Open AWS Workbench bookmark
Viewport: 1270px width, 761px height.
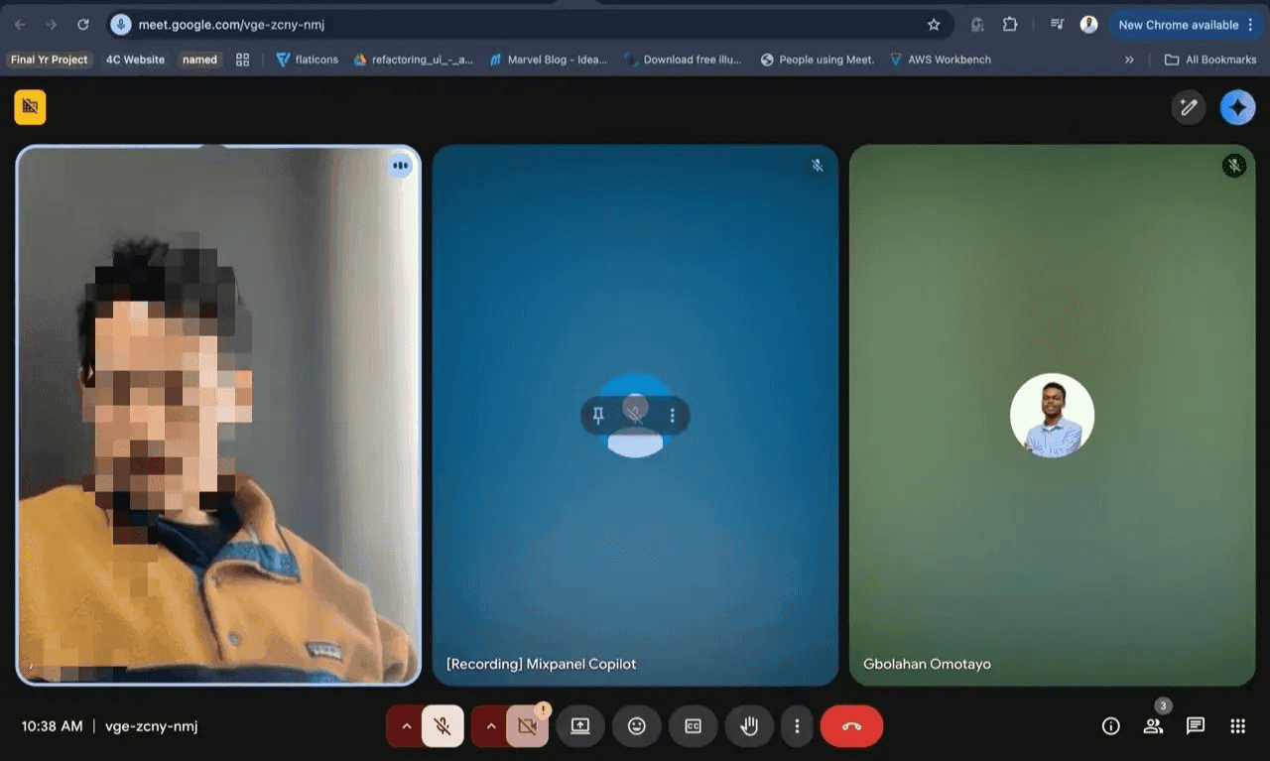[x=941, y=60]
